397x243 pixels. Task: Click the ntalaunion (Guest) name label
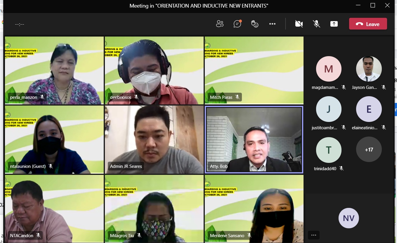[x=28, y=166]
